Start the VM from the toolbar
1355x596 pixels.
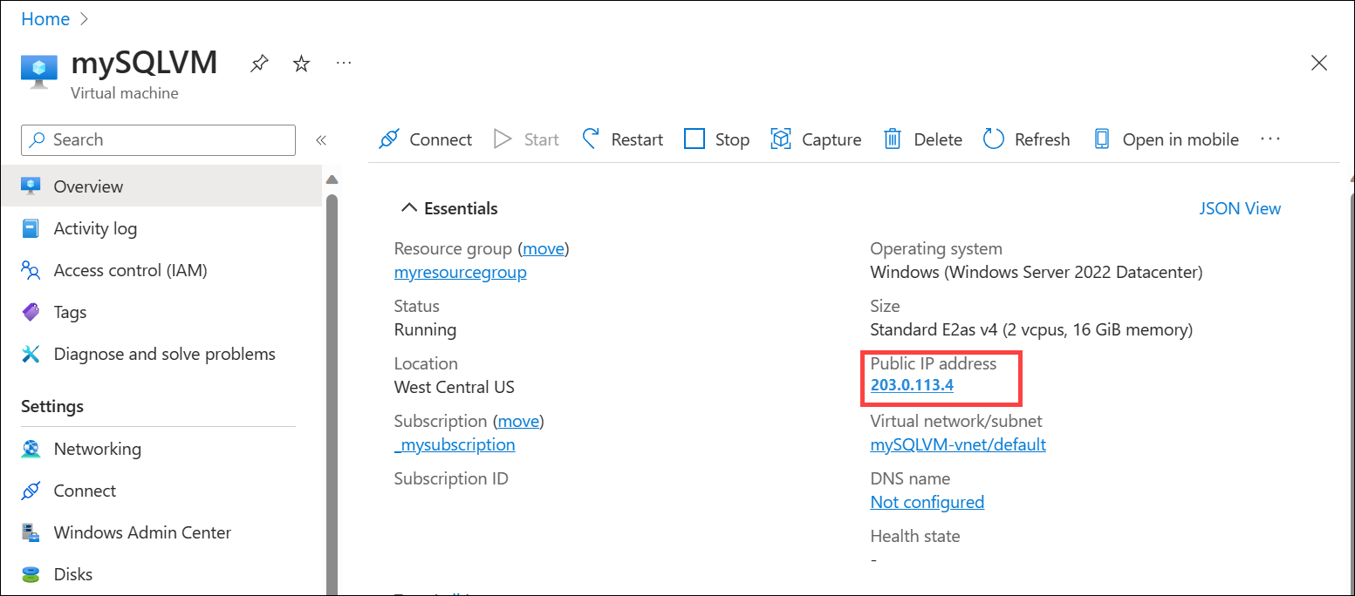click(527, 139)
